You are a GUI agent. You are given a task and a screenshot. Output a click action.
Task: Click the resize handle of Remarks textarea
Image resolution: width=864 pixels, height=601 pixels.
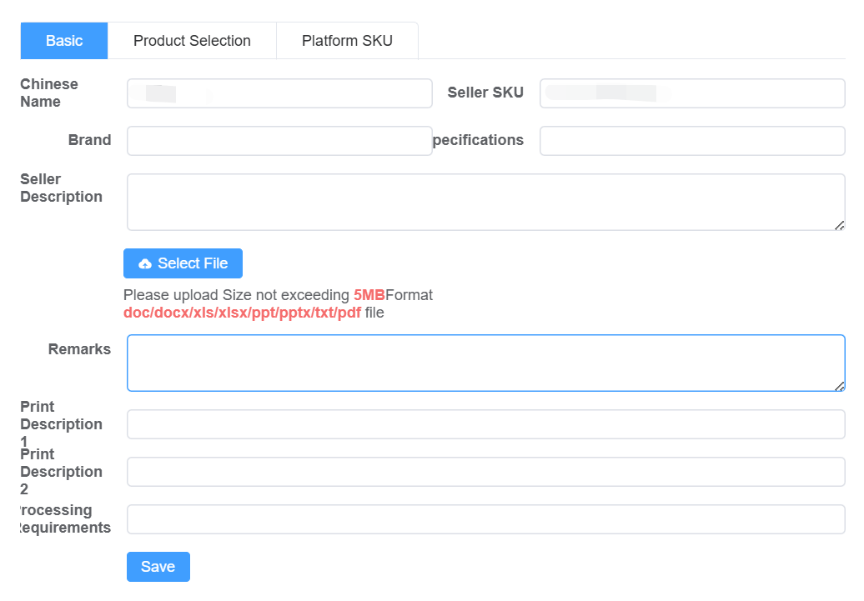point(840,384)
